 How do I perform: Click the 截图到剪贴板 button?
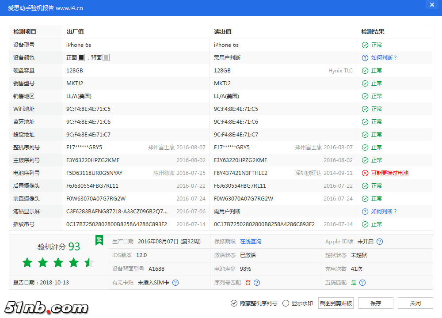(x=335, y=303)
